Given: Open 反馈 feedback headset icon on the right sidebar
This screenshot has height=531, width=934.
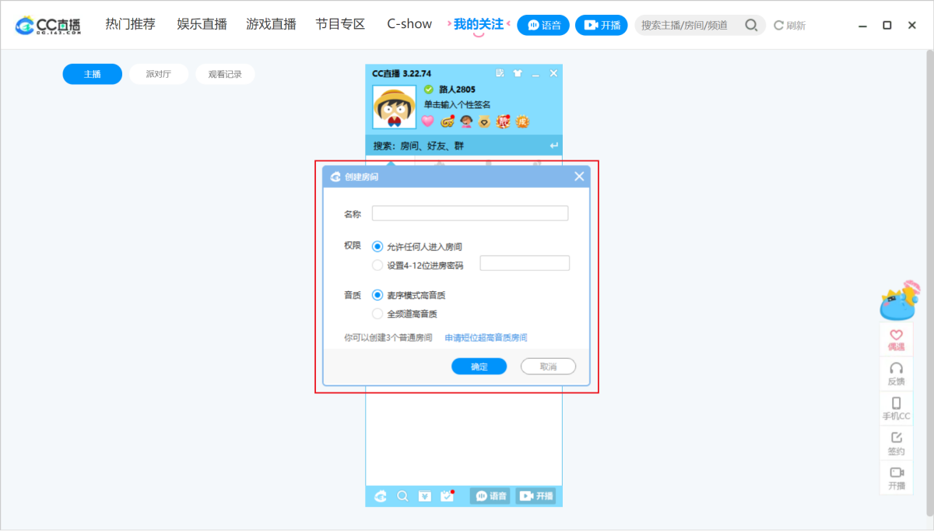Looking at the screenshot, I should (896, 373).
